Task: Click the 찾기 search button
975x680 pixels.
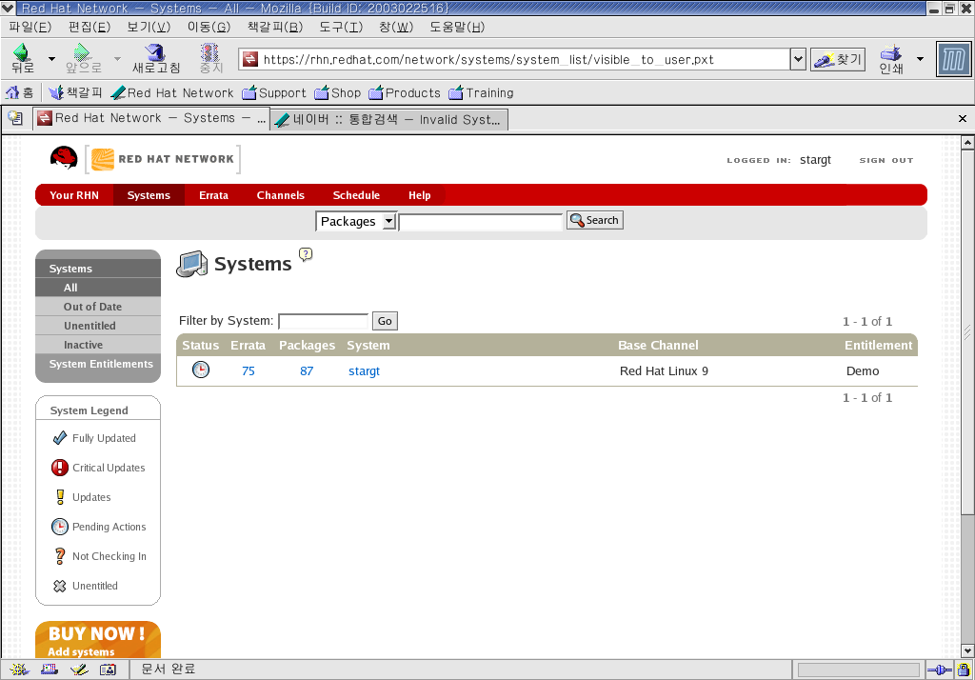Action: (x=838, y=60)
